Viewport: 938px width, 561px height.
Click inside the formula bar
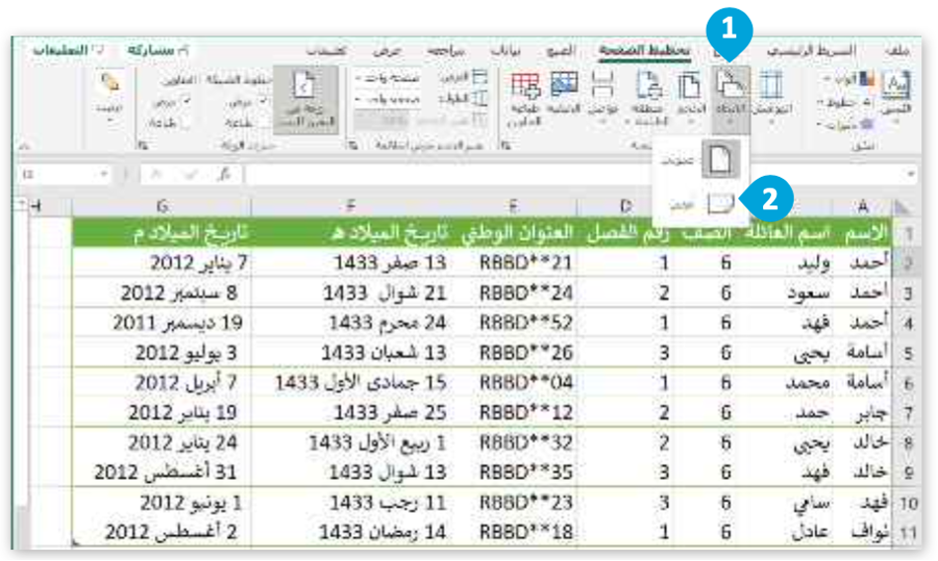coord(573,175)
